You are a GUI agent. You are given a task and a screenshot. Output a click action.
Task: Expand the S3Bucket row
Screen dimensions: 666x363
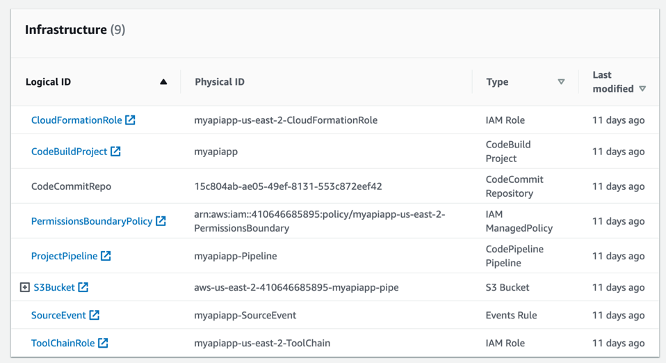[24, 287]
